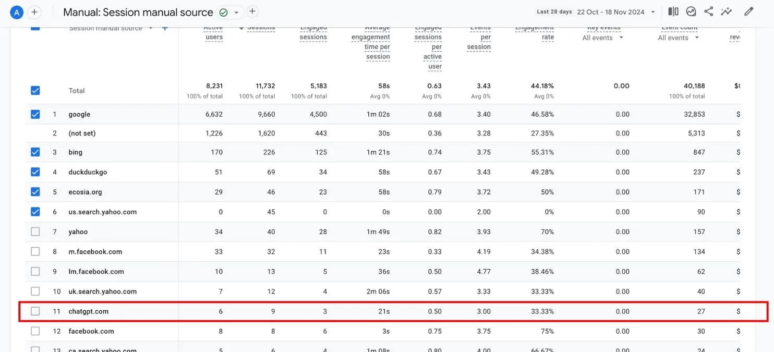Click the Total active users value 8,231
Image resolution: width=774 pixels, height=352 pixels.
214,86
